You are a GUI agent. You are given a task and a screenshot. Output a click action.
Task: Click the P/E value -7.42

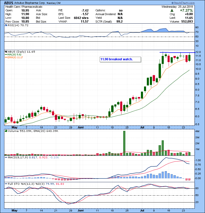pyautogui.click(x=85, y=11)
